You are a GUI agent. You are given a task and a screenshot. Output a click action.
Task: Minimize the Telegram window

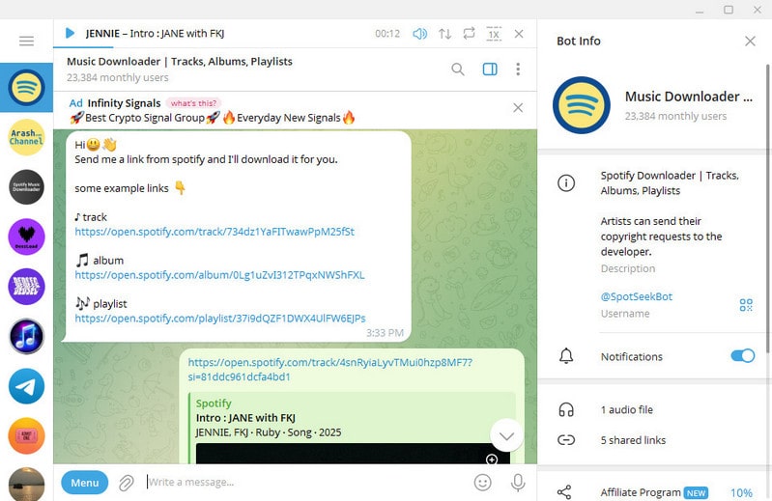click(x=700, y=10)
